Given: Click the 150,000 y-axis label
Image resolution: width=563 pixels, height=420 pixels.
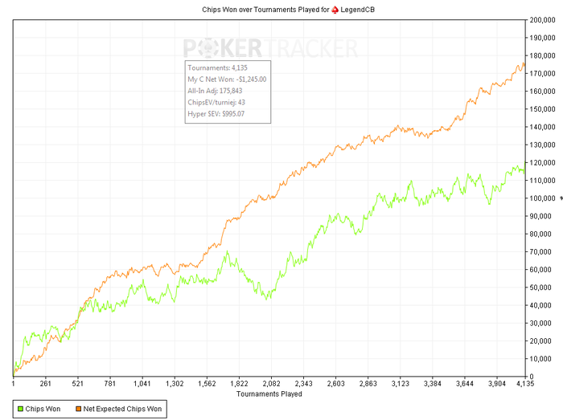Looking at the screenshot, I should pos(543,109).
